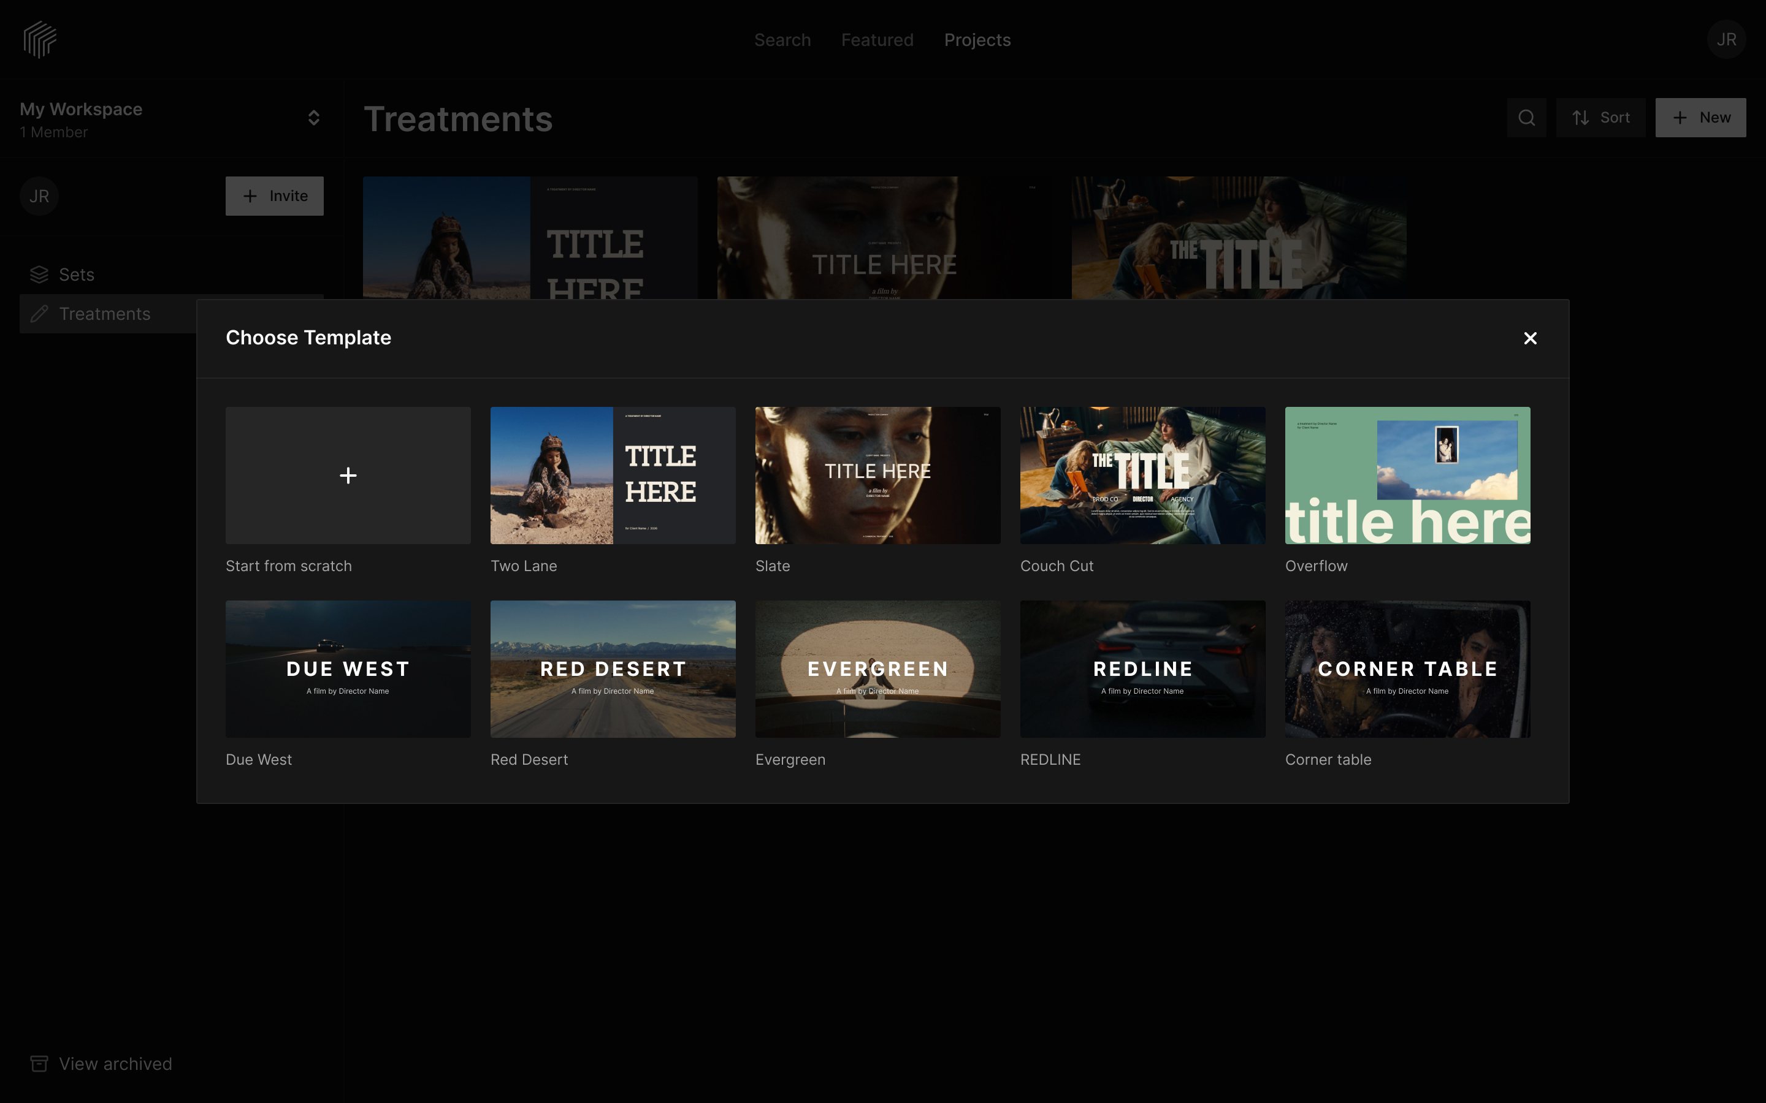Select the Due West template thumbnail
This screenshot has width=1766, height=1103.
[348, 669]
